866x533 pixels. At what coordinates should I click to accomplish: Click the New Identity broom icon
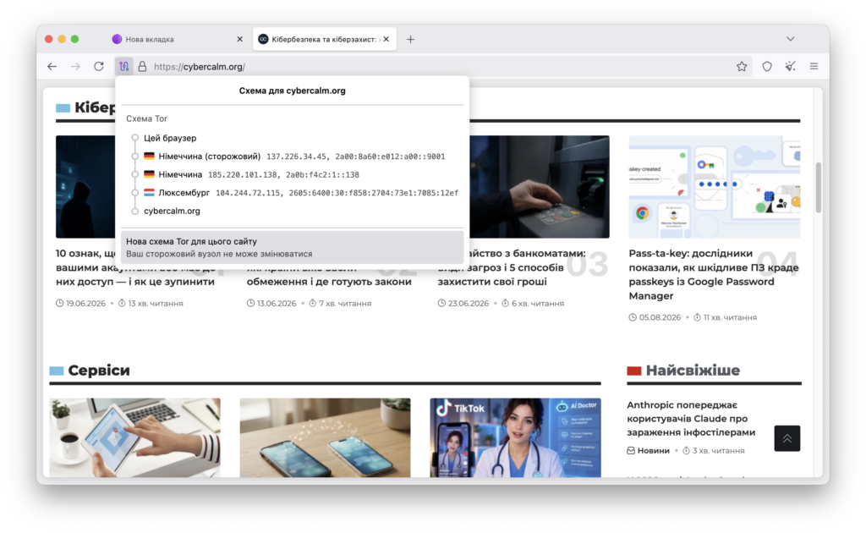tap(791, 67)
